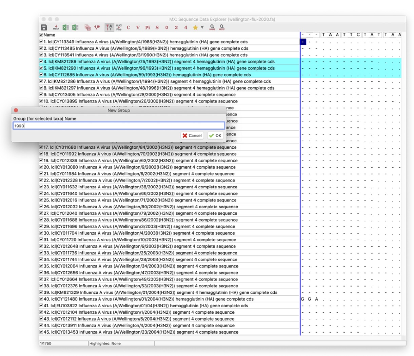Click the search by NAME magnifier icon

(212, 27)
